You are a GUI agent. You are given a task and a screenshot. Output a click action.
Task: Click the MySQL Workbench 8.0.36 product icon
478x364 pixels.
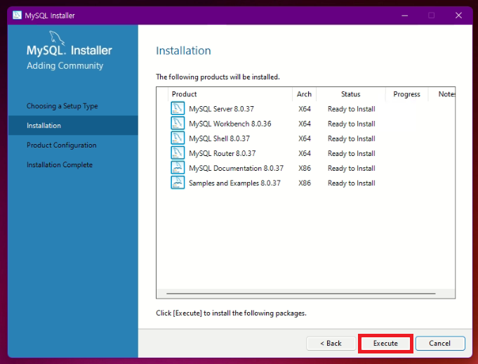178,123
